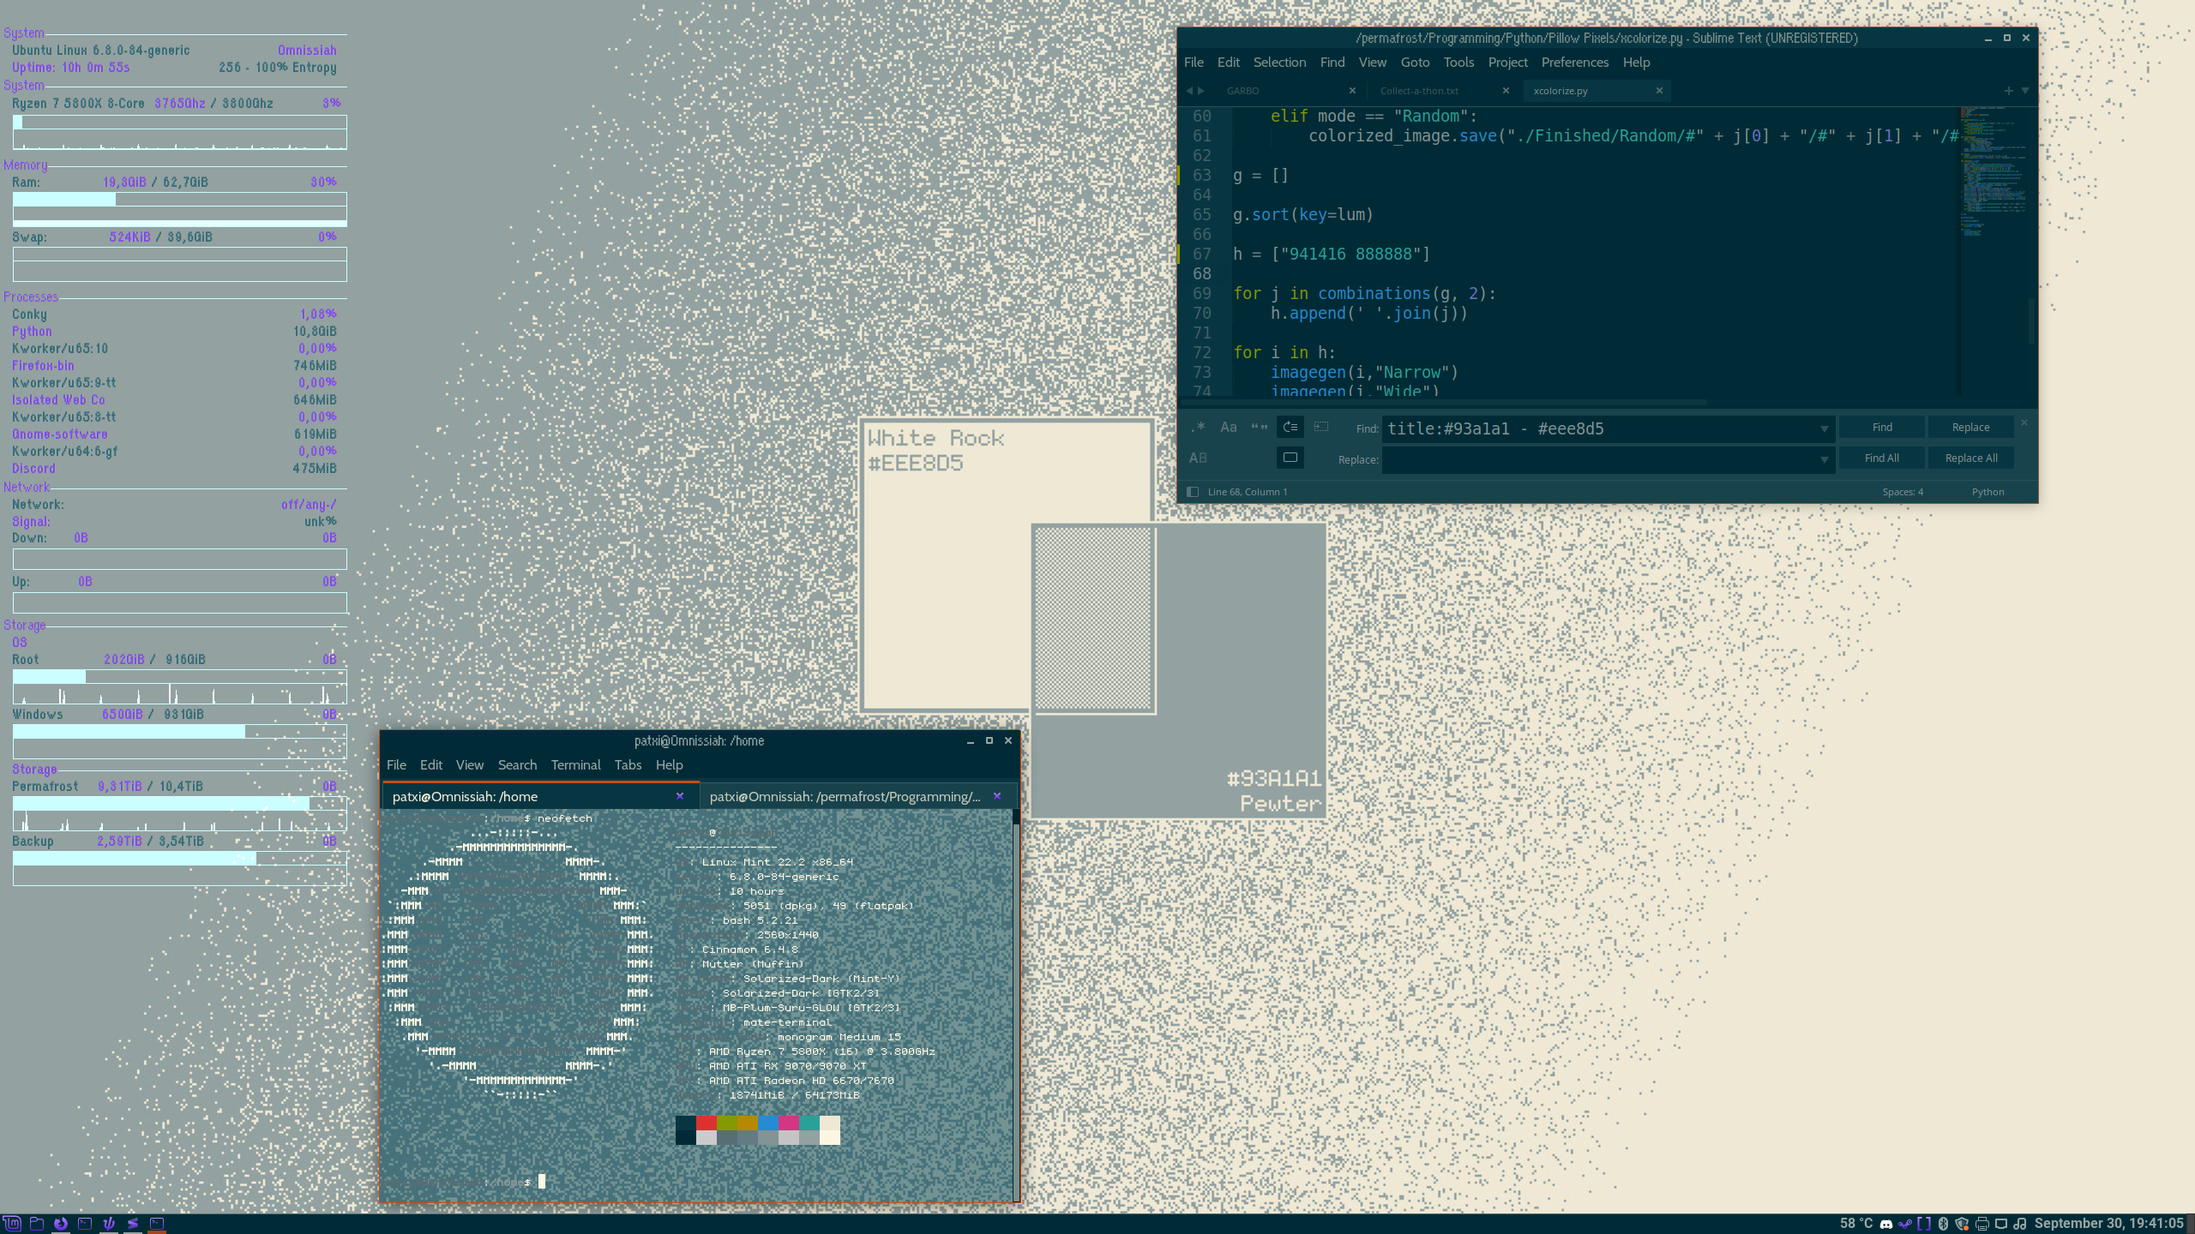Click Sublime Text icon in taskbar
The image size is (2195, 1234).
point(133,1224)
